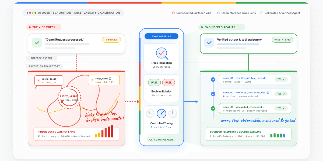Click the "score: 3.5 / 5?" text
Viewport: 323px width, 161px height.
(x=104, y=83)
